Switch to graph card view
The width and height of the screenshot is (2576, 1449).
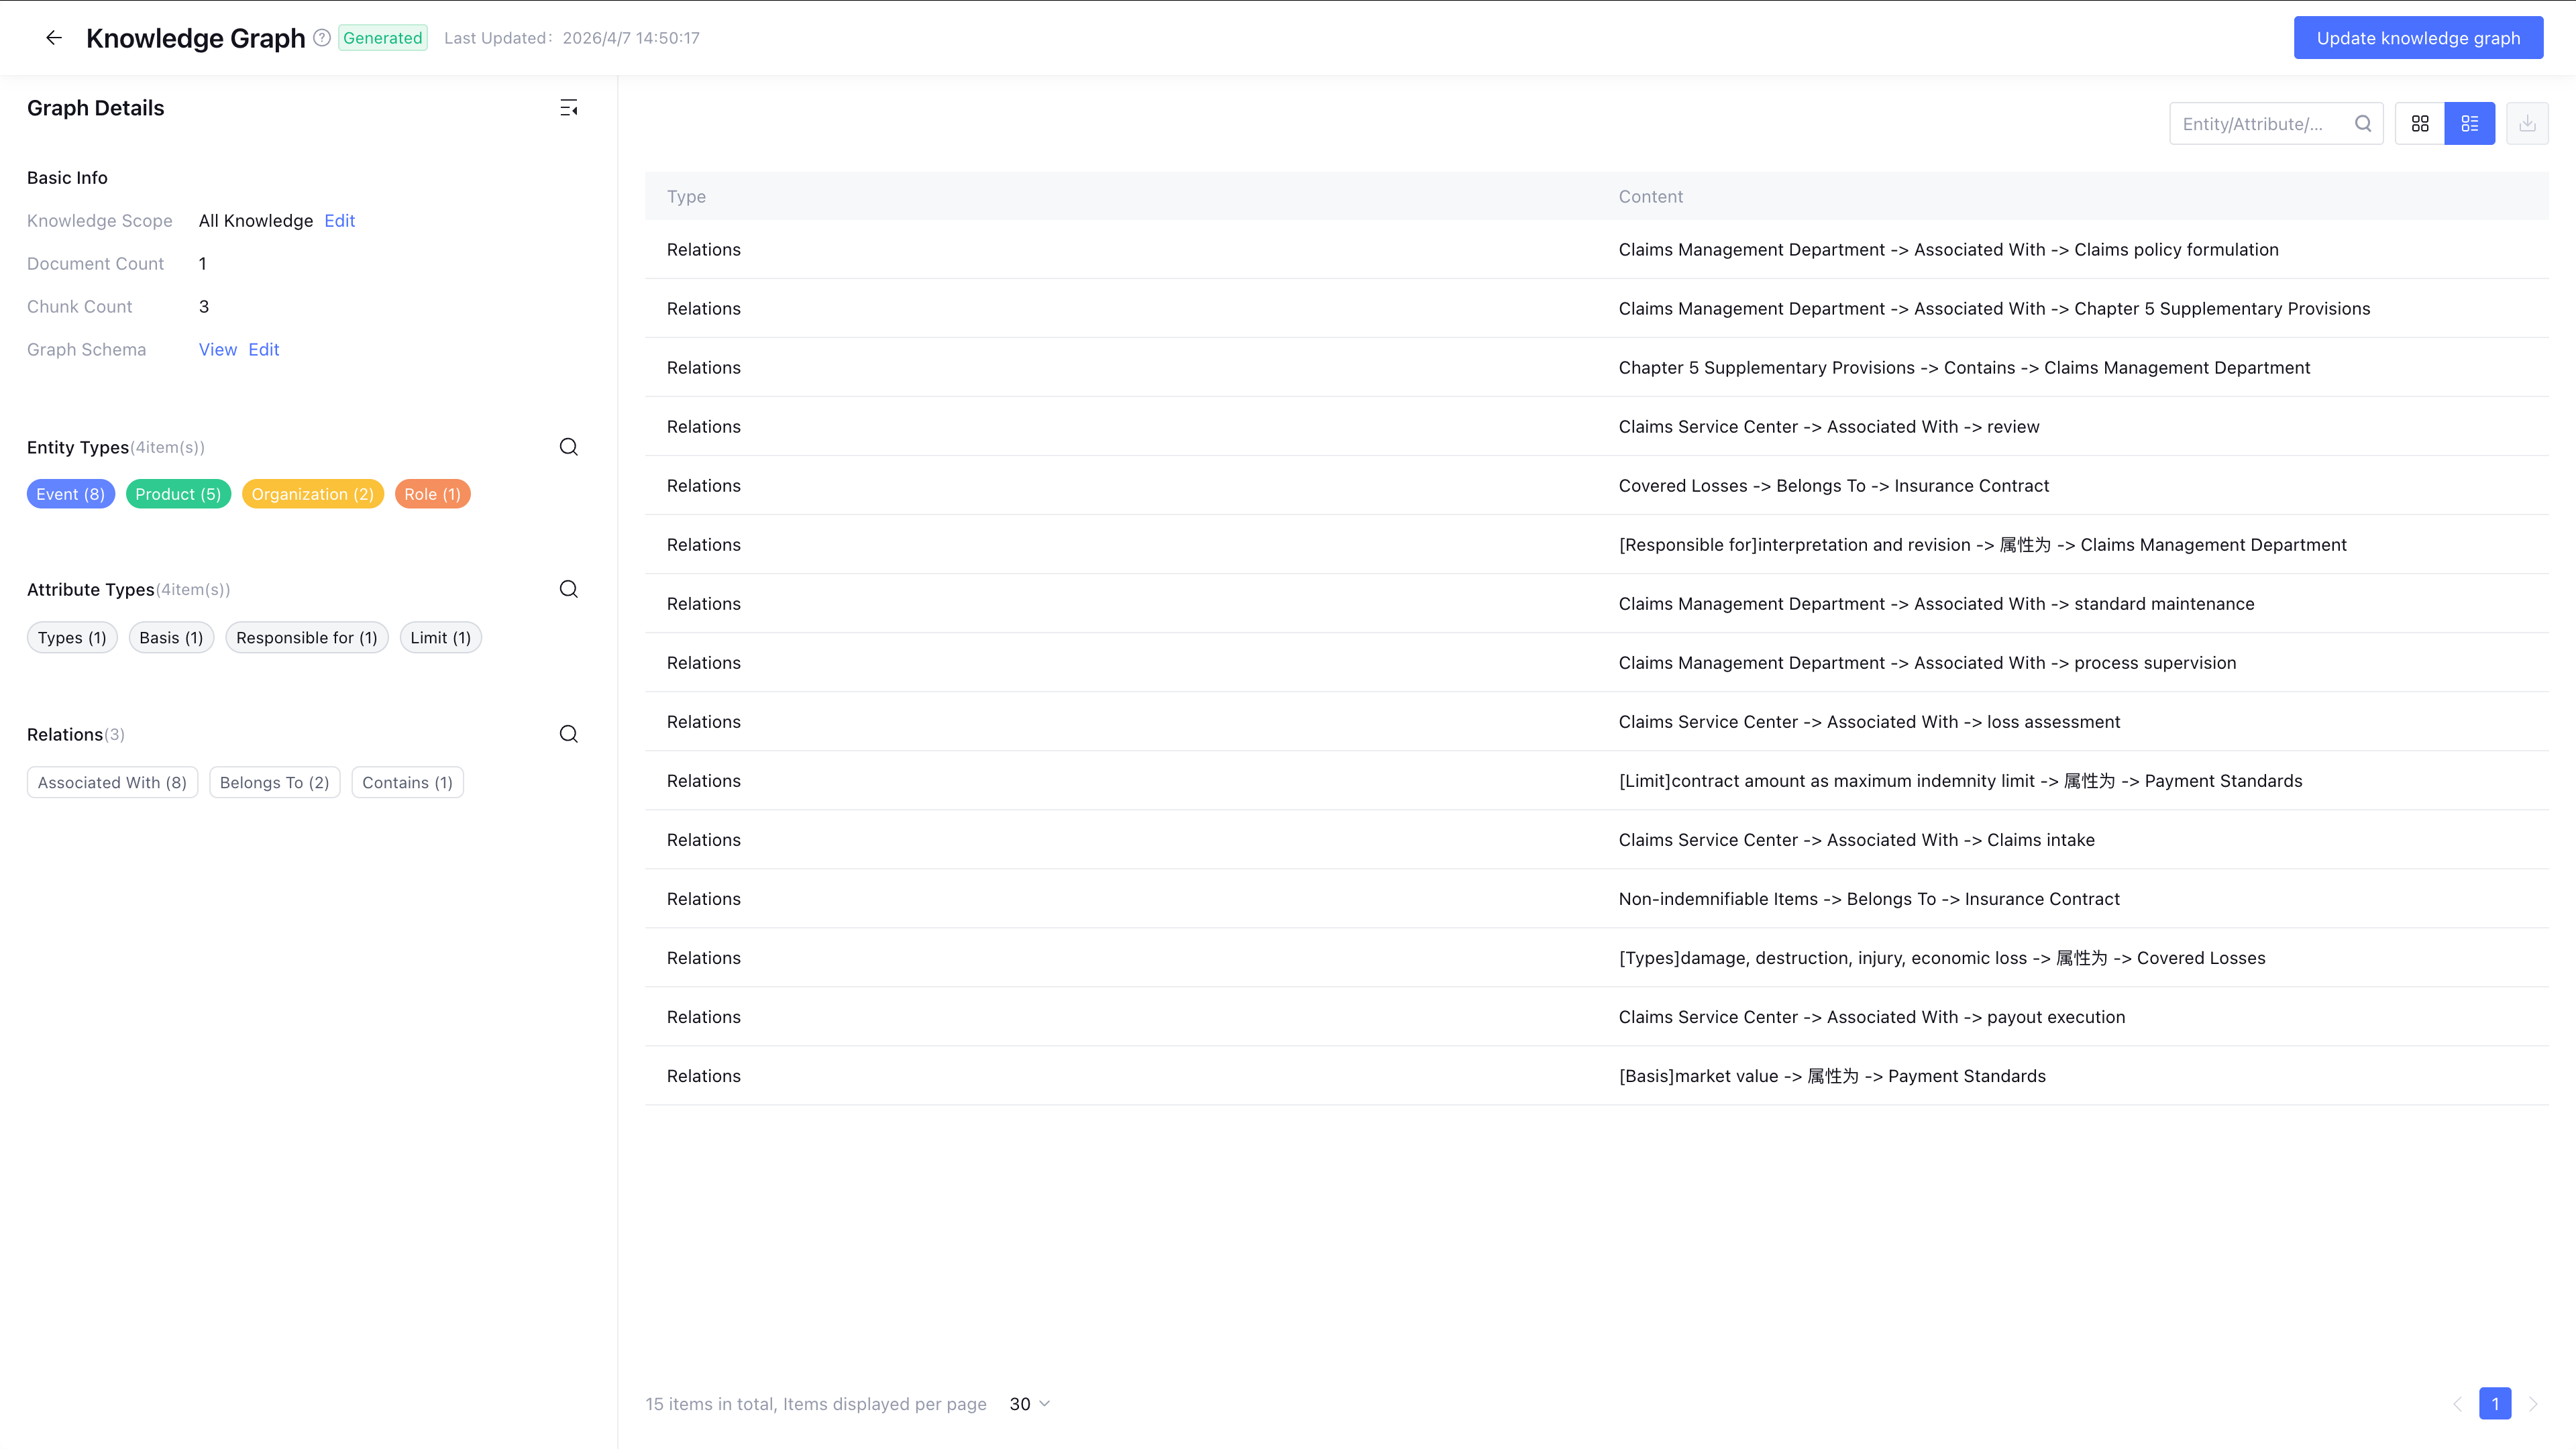pos(2420,124)
